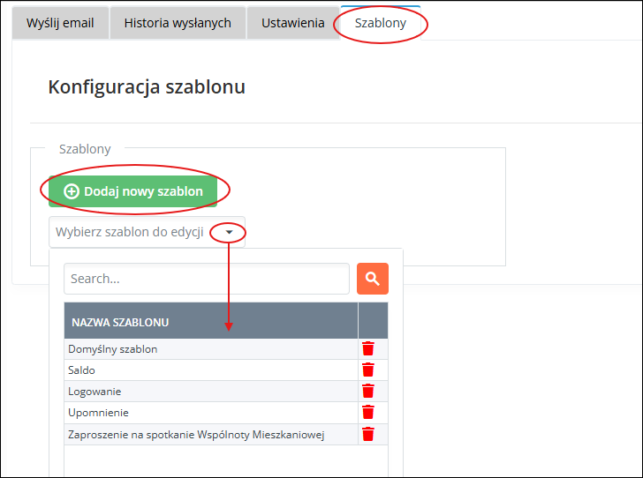Click the caret arrow of template dropdown
The width and height of the screenshot is (643, 478).
pyautogui.click(x=229, y=232)
